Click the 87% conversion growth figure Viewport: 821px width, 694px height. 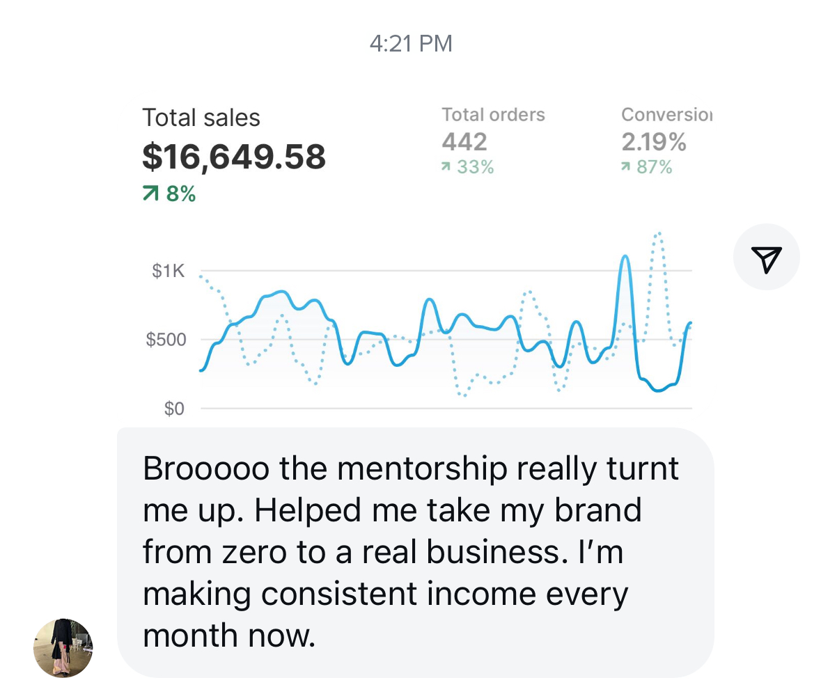[655, 168]
